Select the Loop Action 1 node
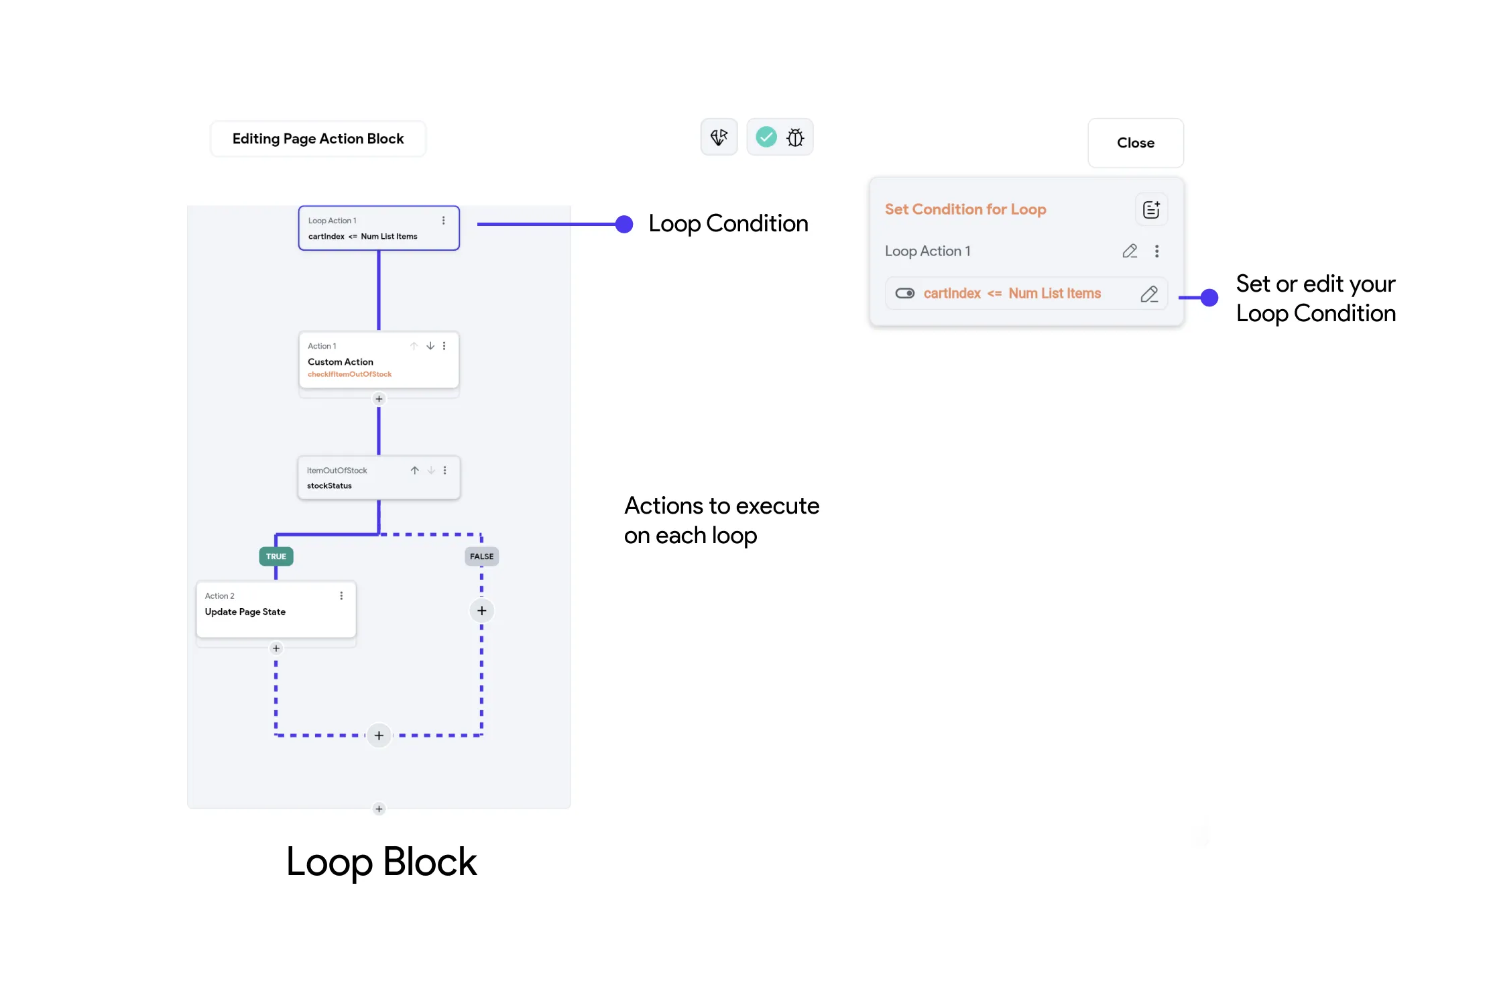Image resolution: width=1489 pixels, height=983 pixels. click(379, 228)
